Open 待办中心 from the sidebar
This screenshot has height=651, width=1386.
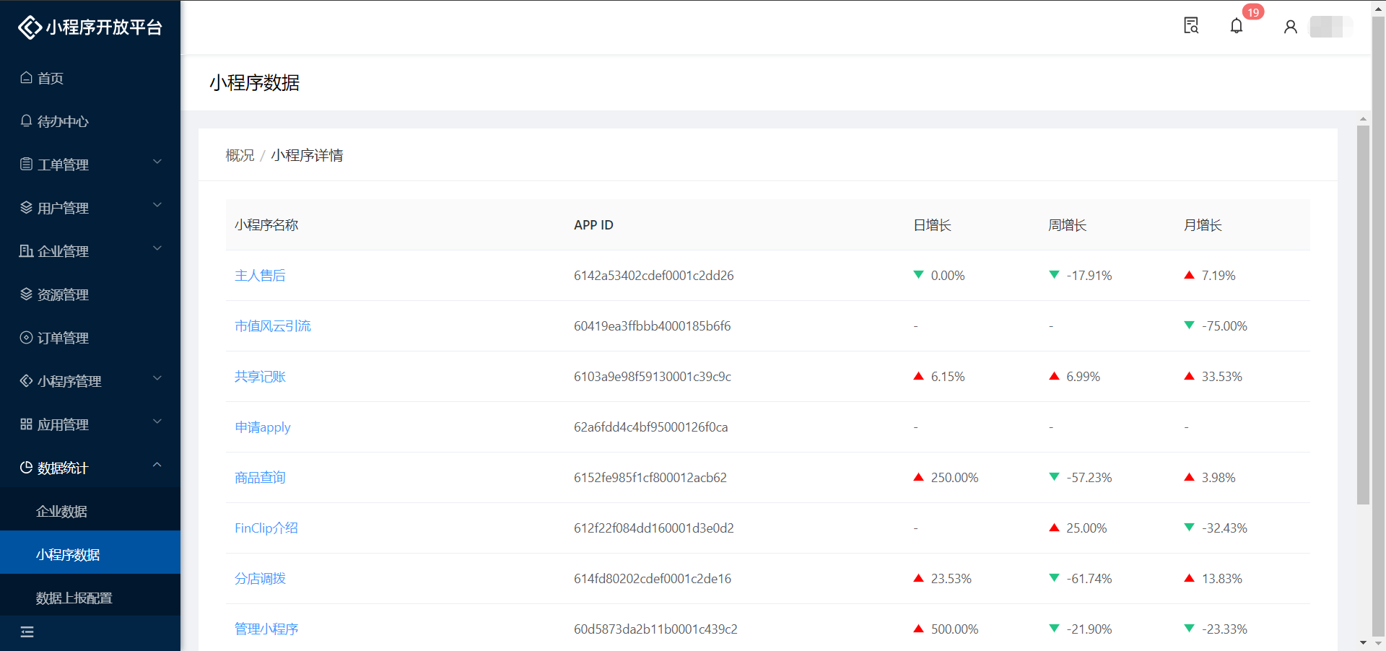(63, 121)
